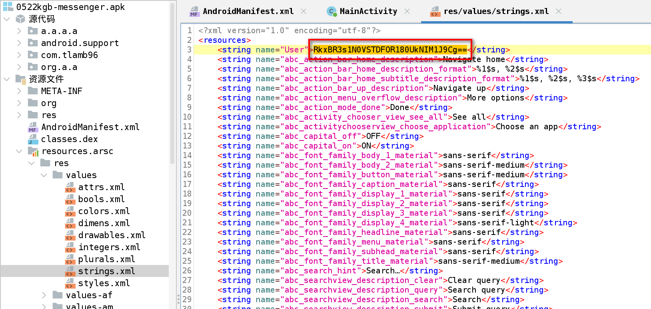
Task: Select the top-level res folder under resources
Action: click(x=48, y=115)
